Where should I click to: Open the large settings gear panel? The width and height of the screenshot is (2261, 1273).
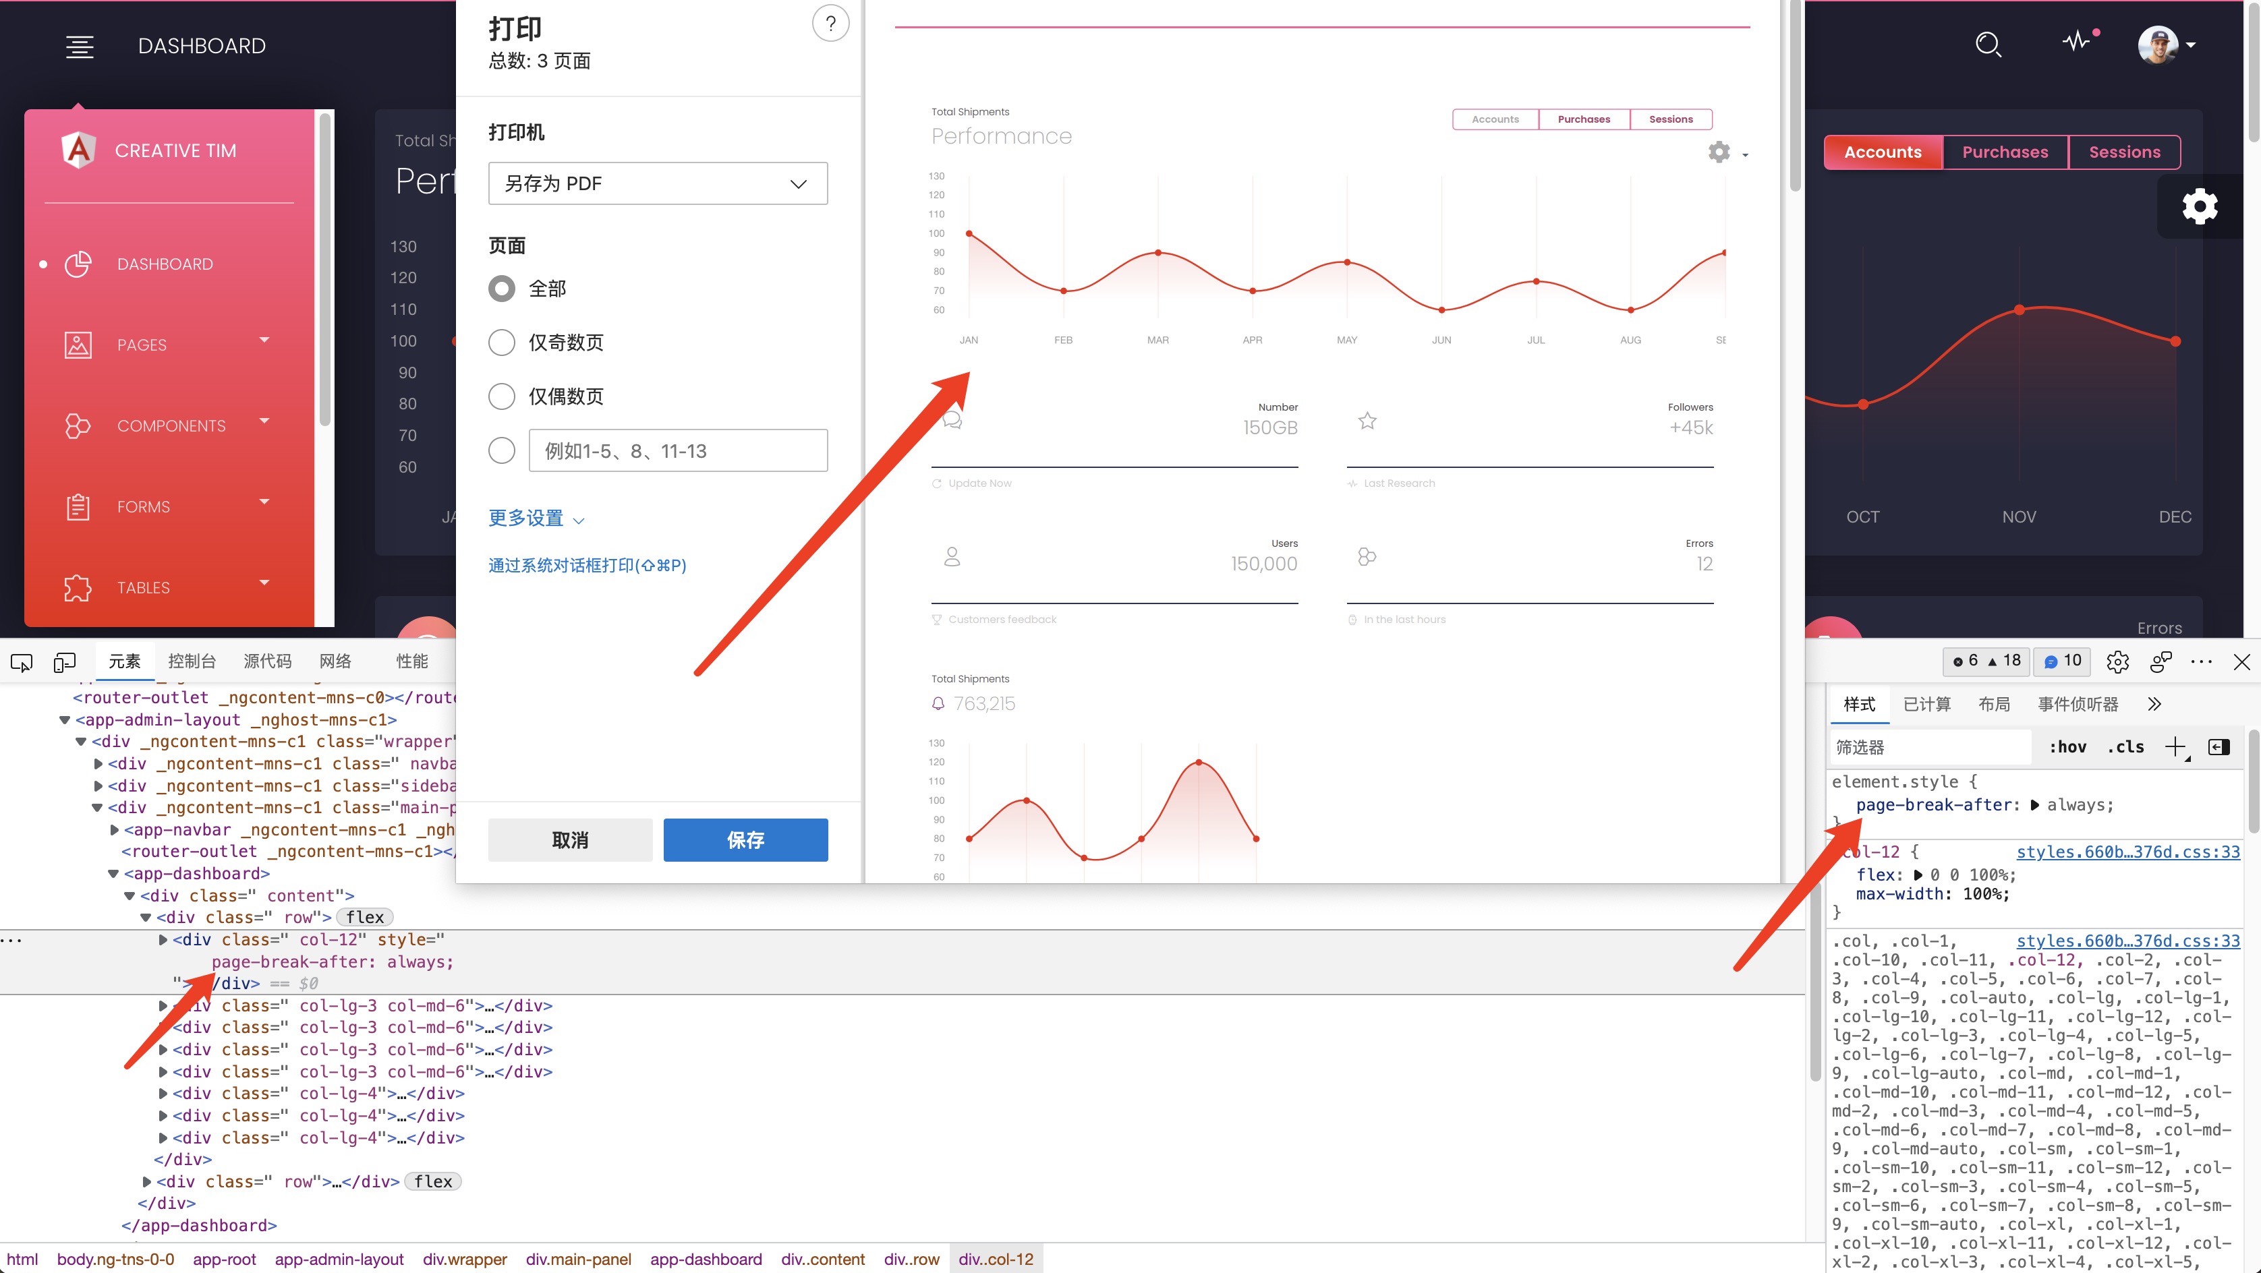2200,207
